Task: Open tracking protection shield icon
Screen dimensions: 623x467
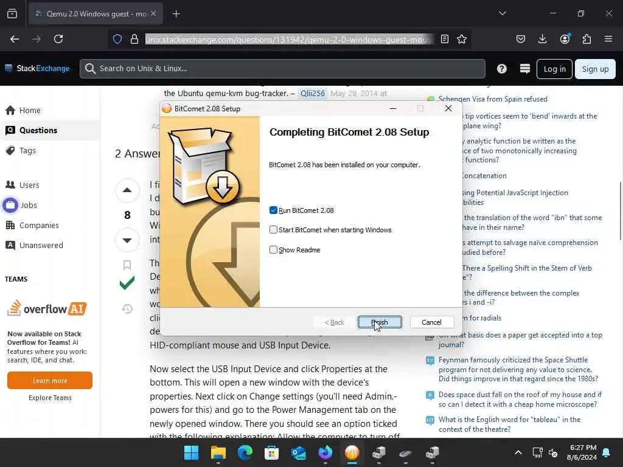Action: coord(117,39)
